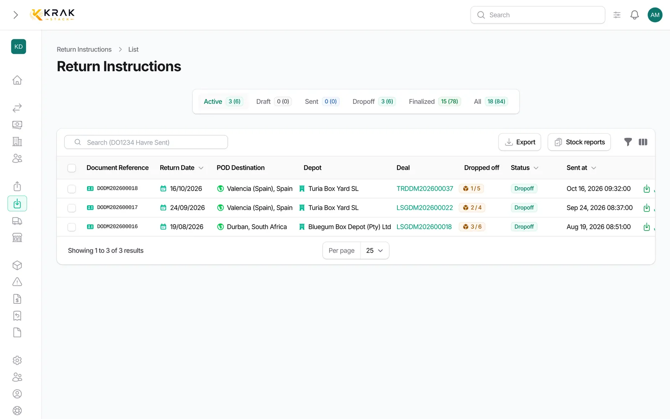Check the DODM202600016 row checkbox

[72, 227]
